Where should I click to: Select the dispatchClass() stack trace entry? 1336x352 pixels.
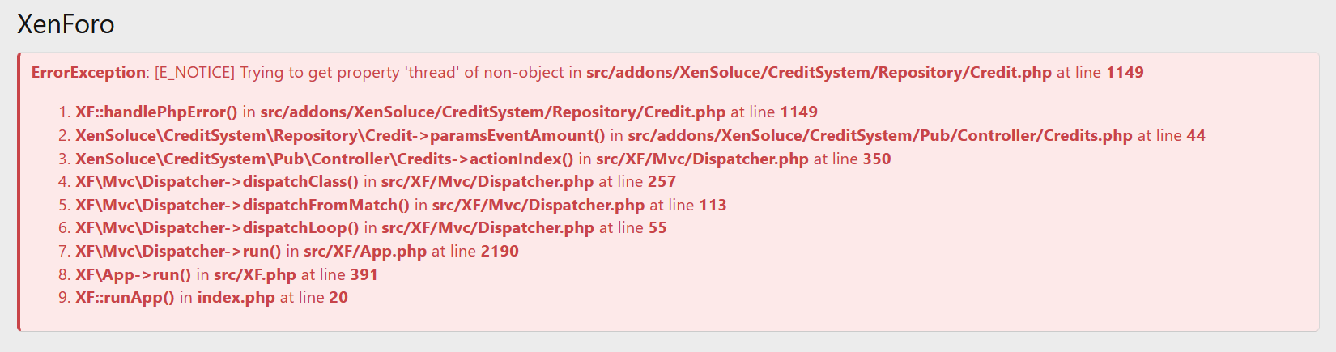click(x=217, y=181)
